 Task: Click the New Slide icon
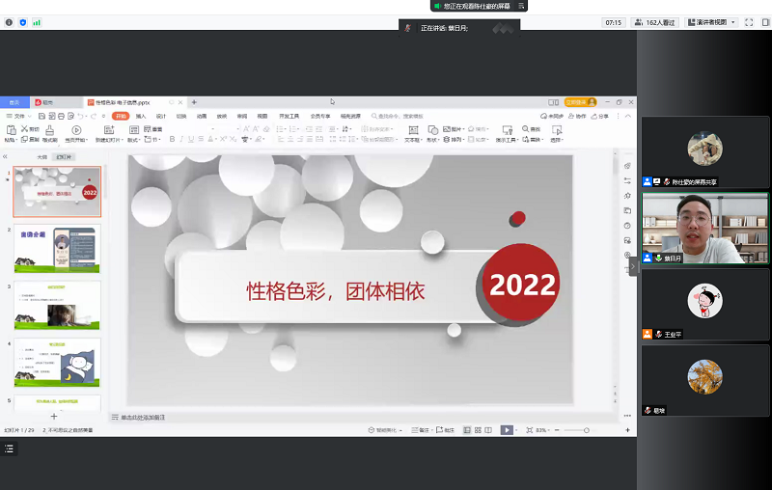pyautogui.click(x=104, y=129)
